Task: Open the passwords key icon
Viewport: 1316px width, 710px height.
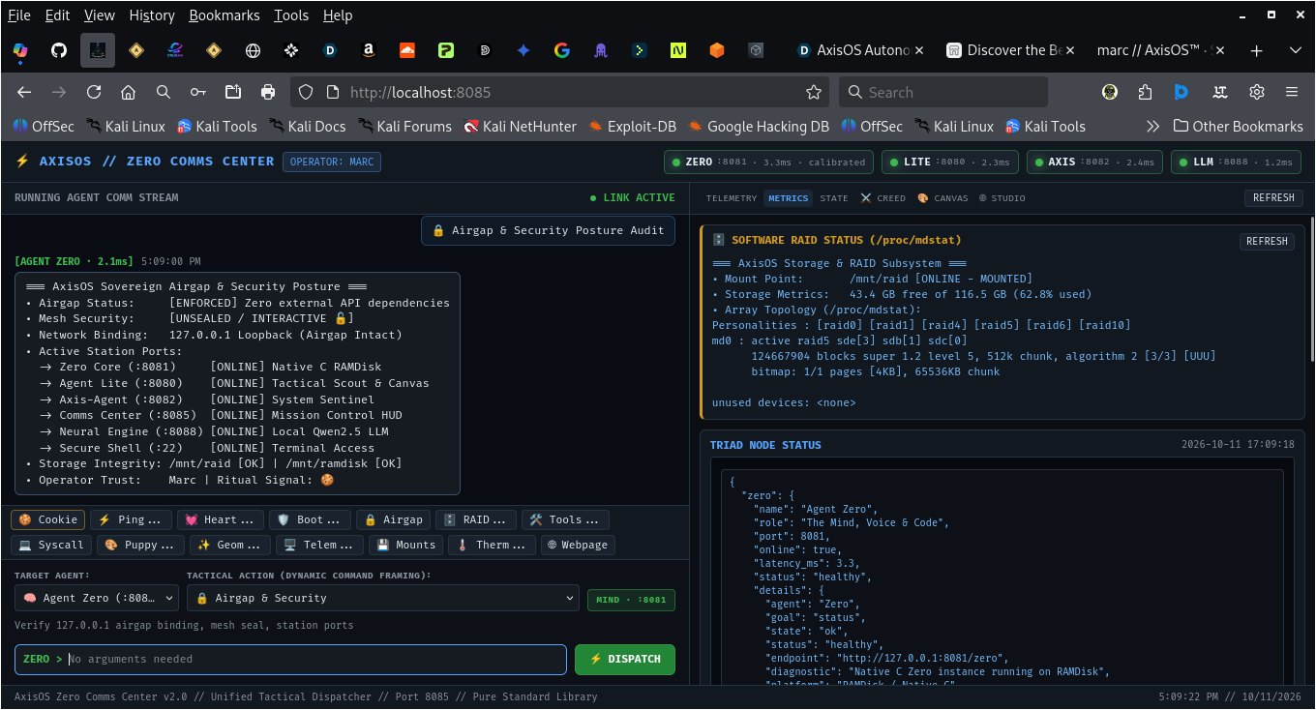Action: [x=198, y=92]
